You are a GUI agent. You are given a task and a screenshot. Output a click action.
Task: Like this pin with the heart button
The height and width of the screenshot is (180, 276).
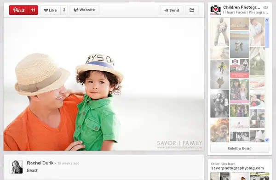[x=50, y=10]
